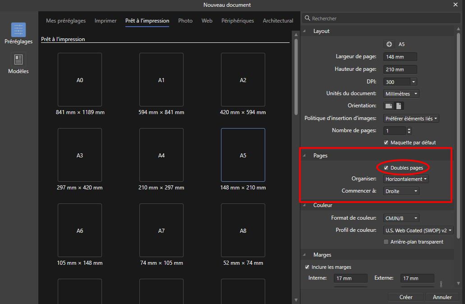The height and width of the screenshot is (304, 465).
Task: Click the Nombre de pages field
Action: pyautogui.click(x=395, y=130)
